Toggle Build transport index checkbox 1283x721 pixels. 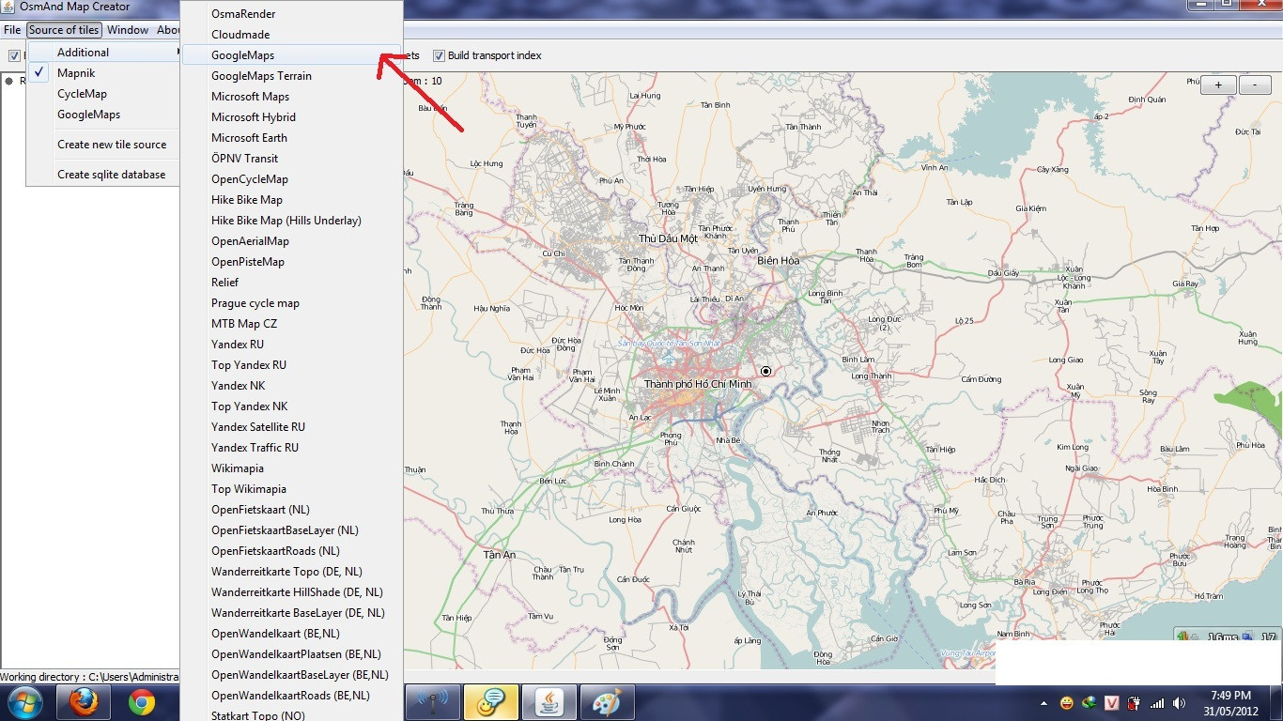point(439,55)
